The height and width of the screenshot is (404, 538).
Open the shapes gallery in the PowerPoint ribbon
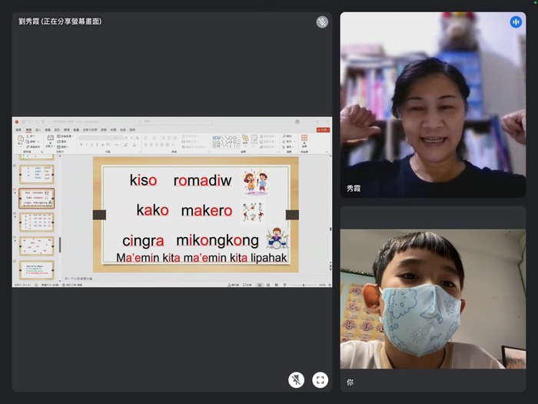tap(225, 142)
